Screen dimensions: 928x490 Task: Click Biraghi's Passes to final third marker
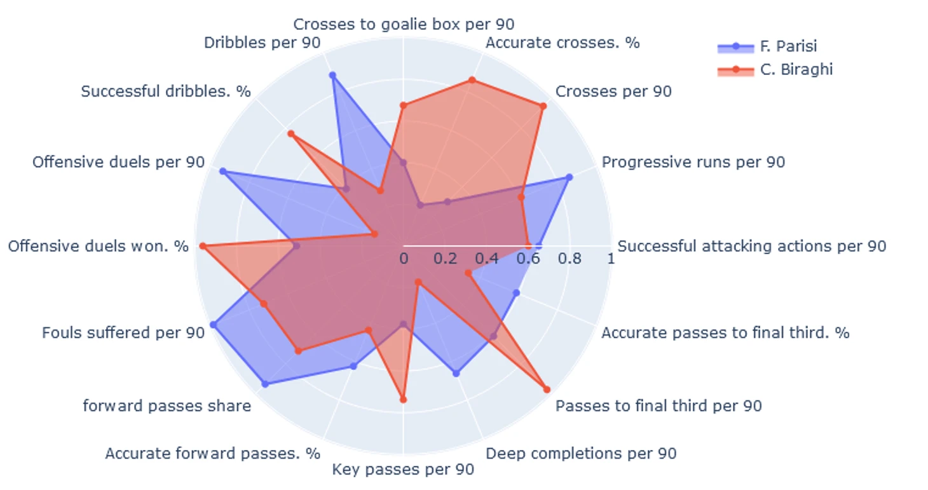click(547, 389)
